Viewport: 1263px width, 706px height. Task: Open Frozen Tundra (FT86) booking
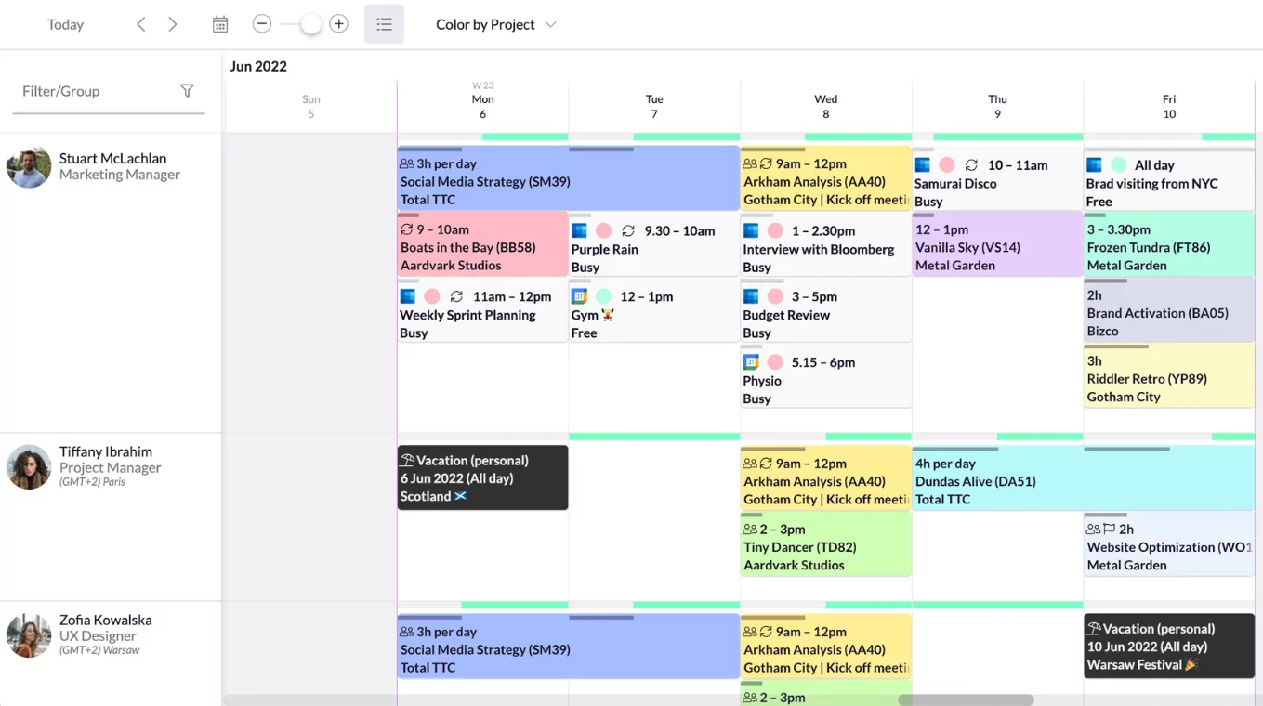coord(1169,244)
